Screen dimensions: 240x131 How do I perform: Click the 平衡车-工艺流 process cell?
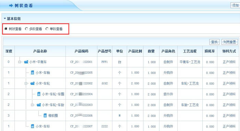pos(190,62)
